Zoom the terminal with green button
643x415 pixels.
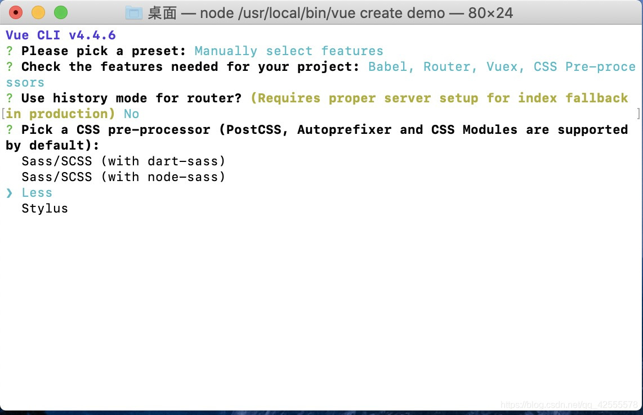[x=61, y=13]
